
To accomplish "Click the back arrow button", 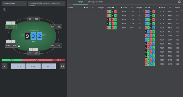I will 4,66.
